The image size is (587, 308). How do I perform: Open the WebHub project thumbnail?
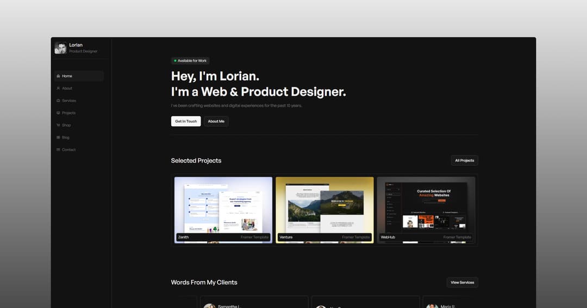tap(426, 210)
